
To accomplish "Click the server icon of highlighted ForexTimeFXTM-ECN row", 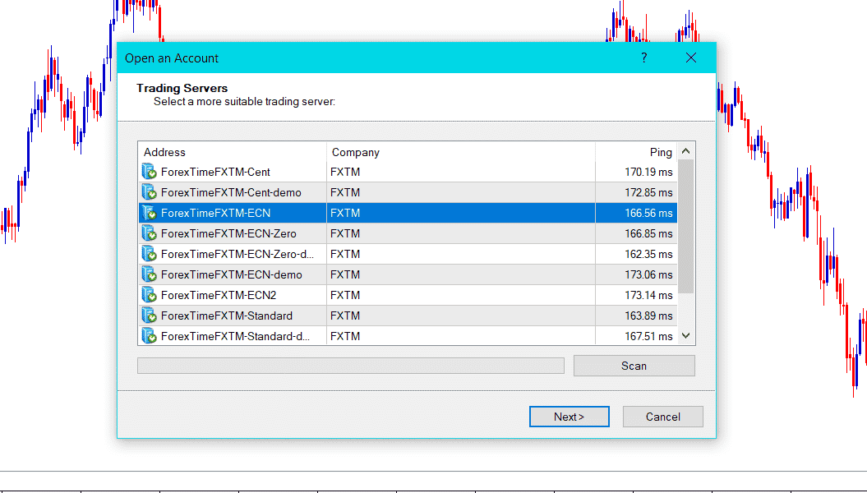I will click(x=150, y=213).
